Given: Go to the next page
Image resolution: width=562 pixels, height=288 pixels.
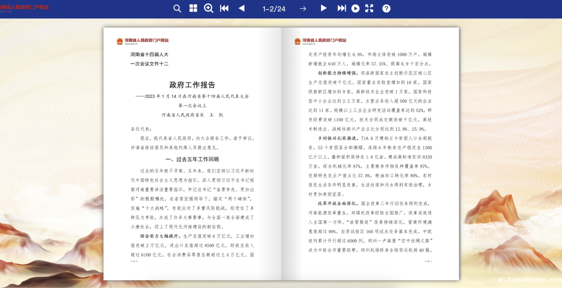Looking at the screenshot, I should (x=323, y=8).
